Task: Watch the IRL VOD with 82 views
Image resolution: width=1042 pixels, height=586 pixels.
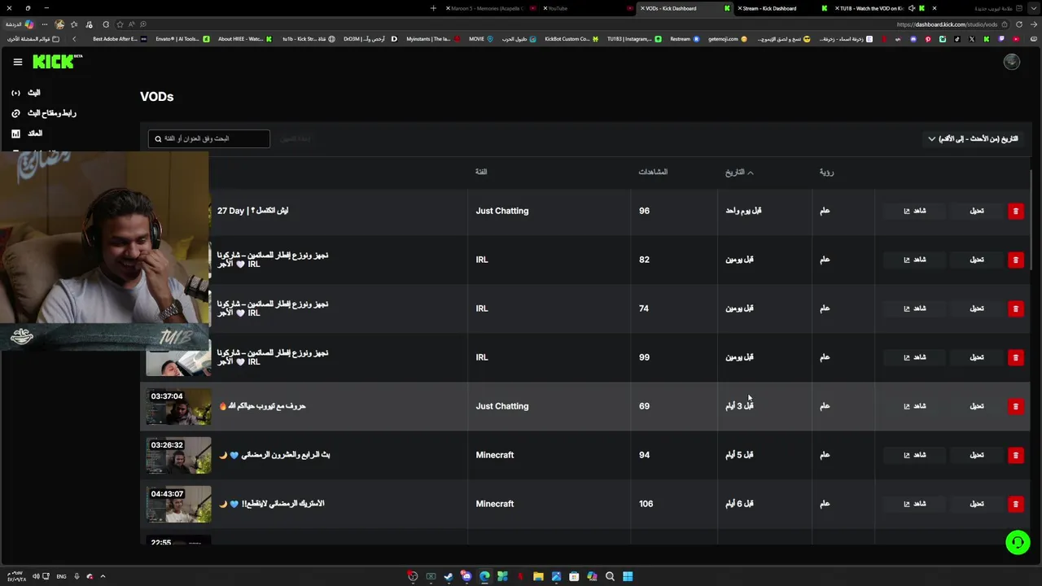Action: pos(915,260)
